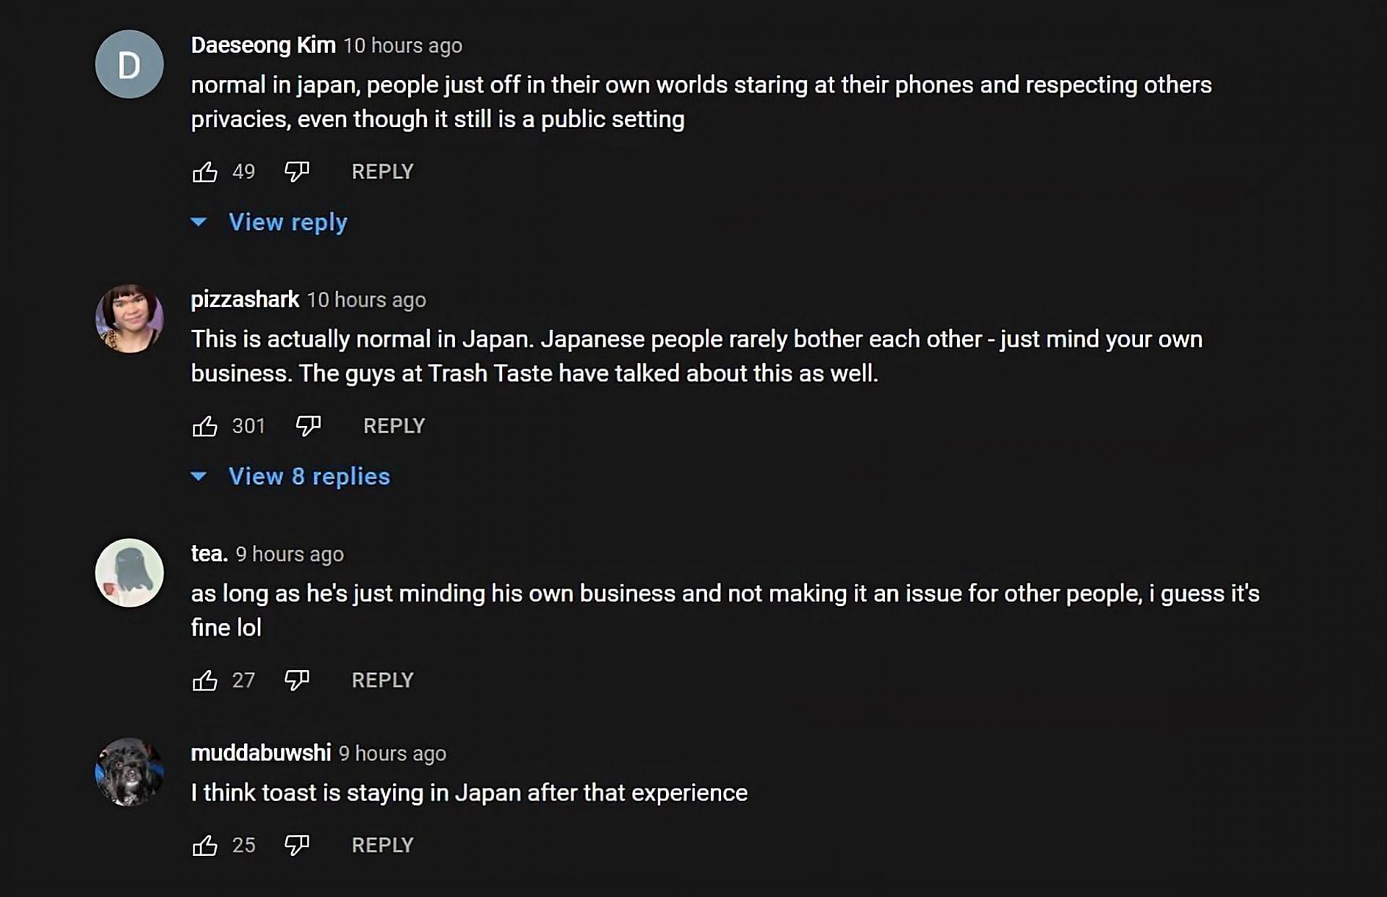Like Daeseong Kim's comment
The height and width of the screenshot is (897, 1387).
pyautogui.click(x=205, y=172)
